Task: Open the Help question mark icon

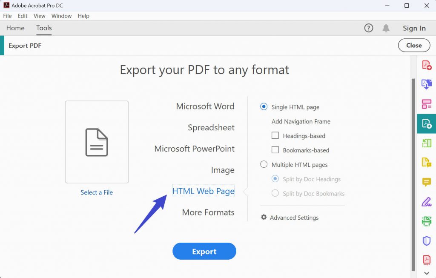Action: click(368, 28)
